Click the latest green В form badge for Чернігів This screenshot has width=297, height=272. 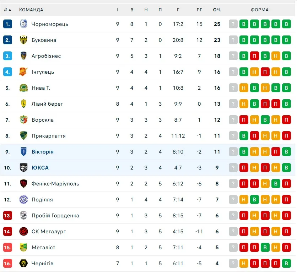pyautogui.click(x=286, y=263)
